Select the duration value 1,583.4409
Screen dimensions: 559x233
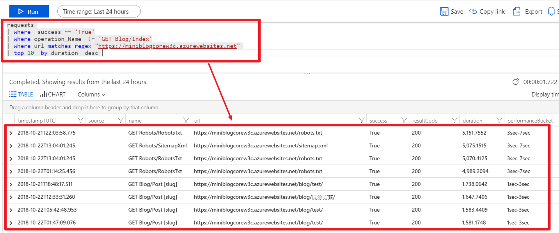[474, 210]
